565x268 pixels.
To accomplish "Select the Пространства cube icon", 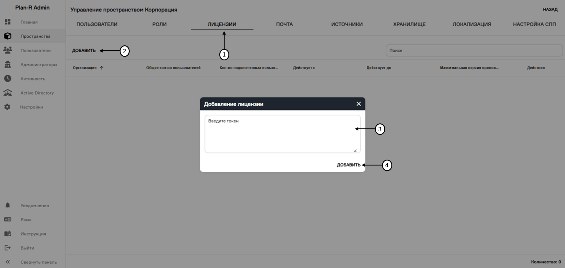I will pyautogui.click(x=8, y=36).
